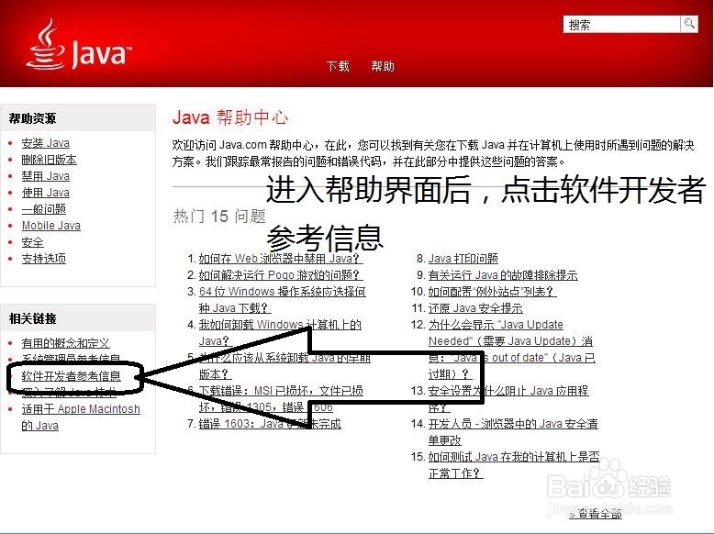Open question 9 Java 故障排除提示
This screenshot has height=534, width=714.
tap(503, 275)
